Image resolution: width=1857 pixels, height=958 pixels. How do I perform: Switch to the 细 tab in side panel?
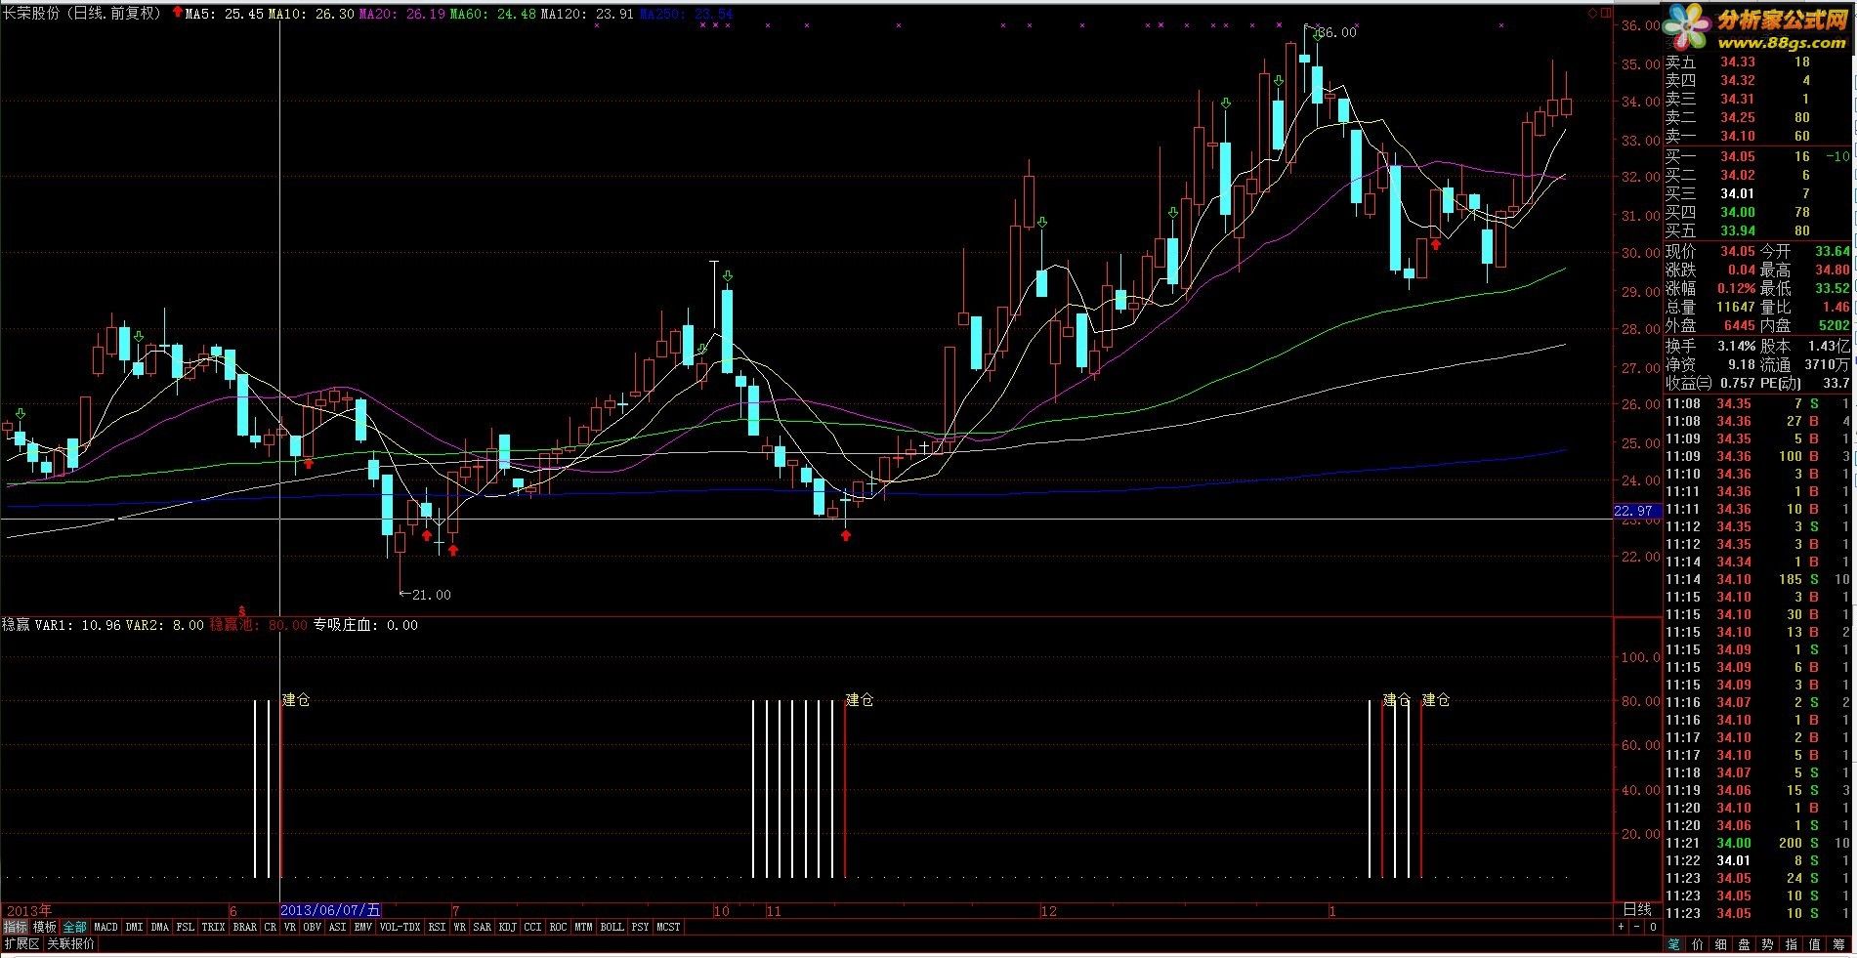click(x=1721, y=944)
